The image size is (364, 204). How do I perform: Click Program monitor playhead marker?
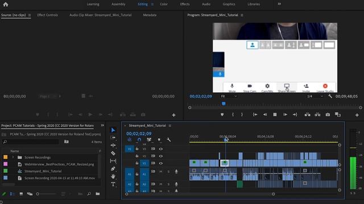(x=224, y=104)
